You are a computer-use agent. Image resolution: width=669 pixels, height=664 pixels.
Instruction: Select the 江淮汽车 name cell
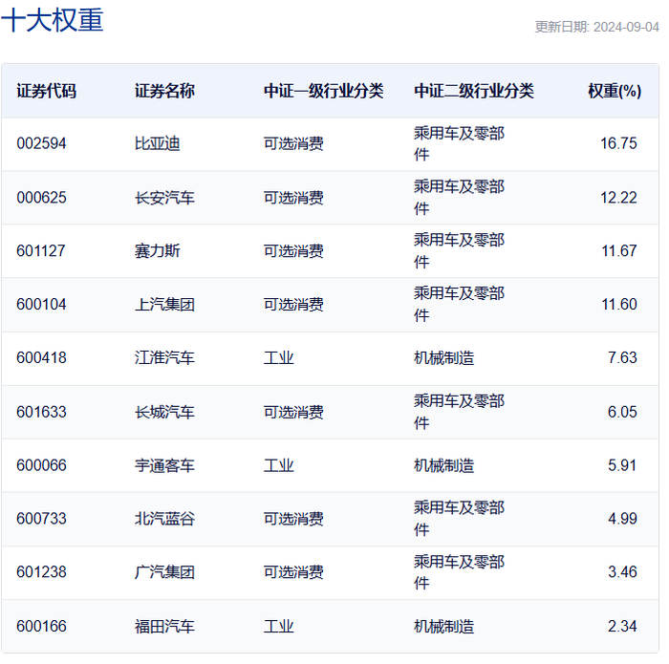164,358
